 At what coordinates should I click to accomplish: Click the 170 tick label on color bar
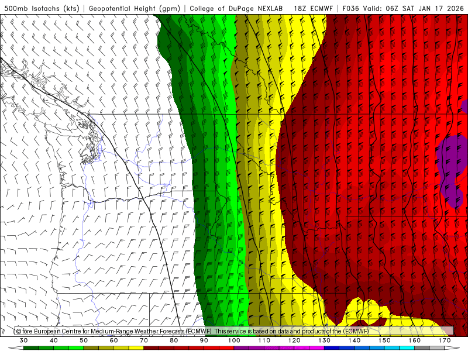(445, 340)
